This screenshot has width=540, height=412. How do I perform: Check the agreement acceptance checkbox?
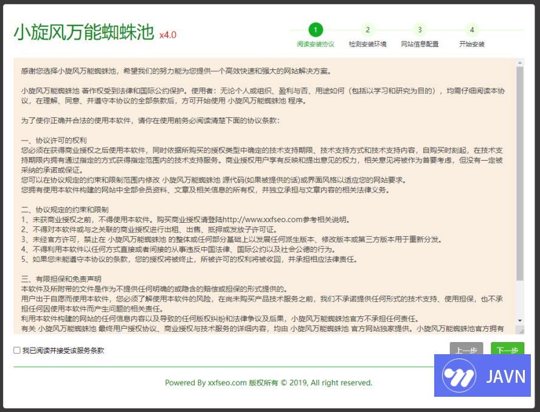click(x=17, y=351)
